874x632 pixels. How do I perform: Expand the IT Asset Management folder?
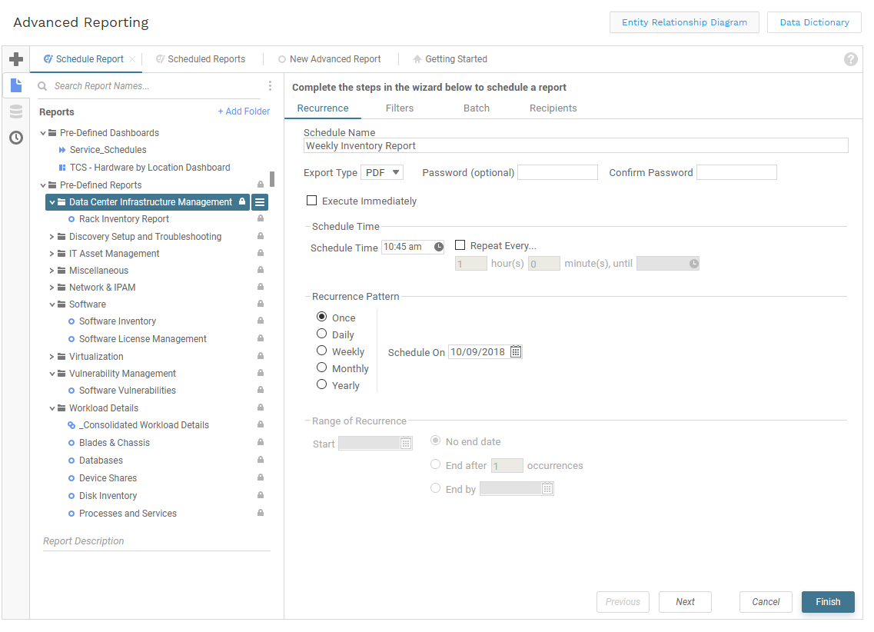52,254
